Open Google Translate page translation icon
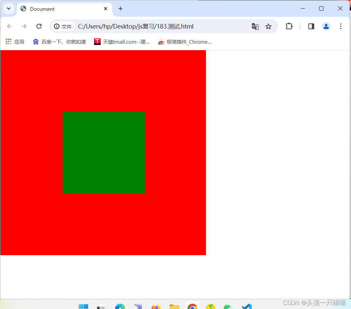 [255, 26]
